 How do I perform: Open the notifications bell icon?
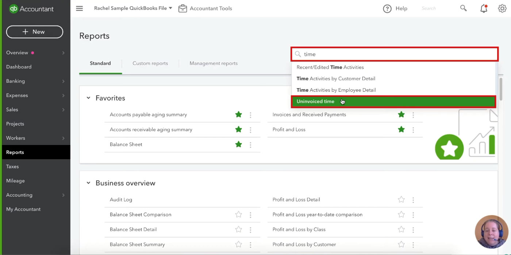[484, 8]
